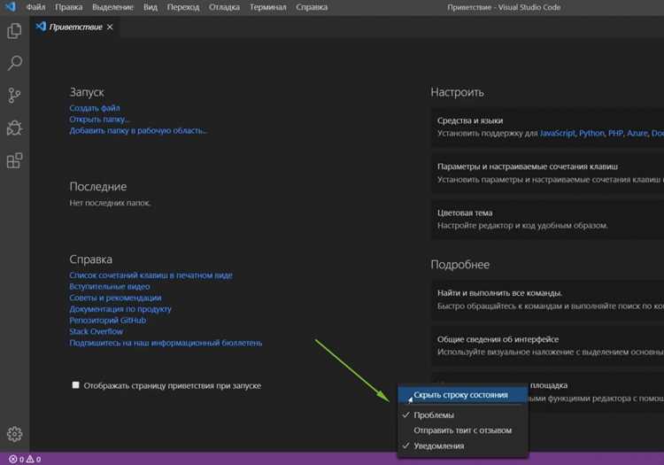Screen dimensions: 664x465
Task: Open the Средства и языки card
Action: [x=547, y=127]
